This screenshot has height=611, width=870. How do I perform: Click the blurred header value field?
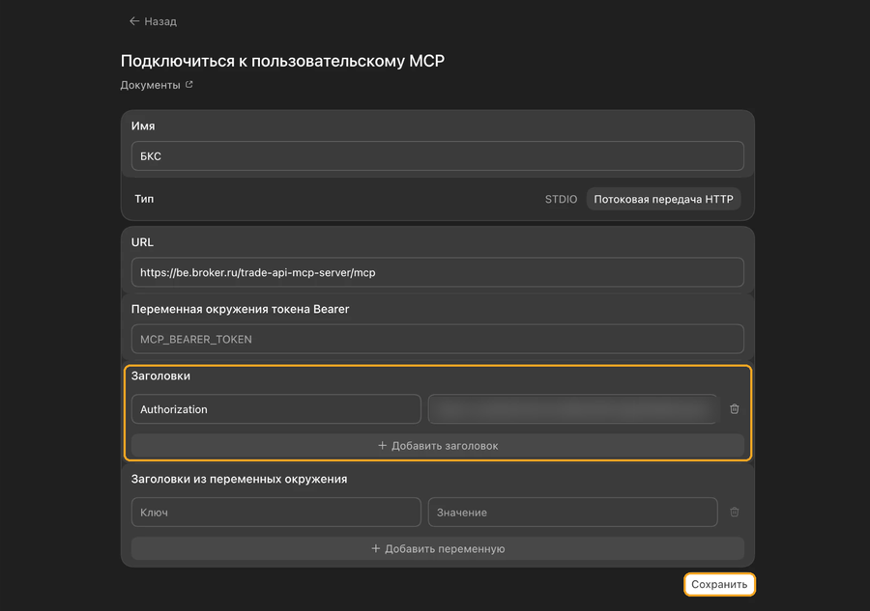(x=572, y=409)
